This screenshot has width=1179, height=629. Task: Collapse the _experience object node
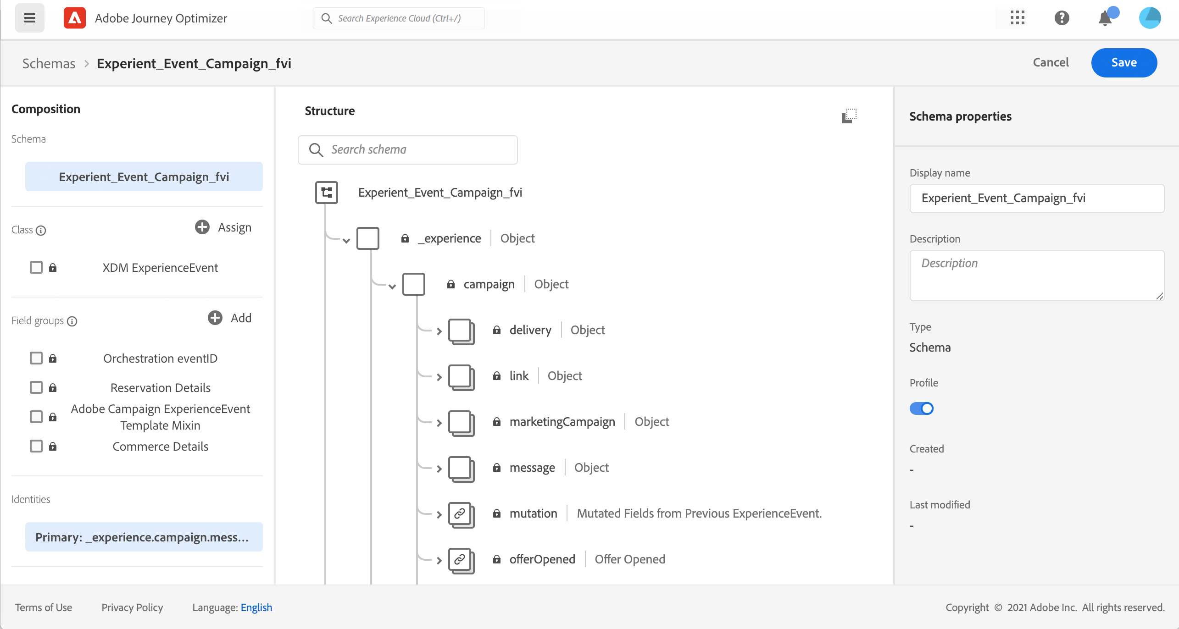click(346, 240)
